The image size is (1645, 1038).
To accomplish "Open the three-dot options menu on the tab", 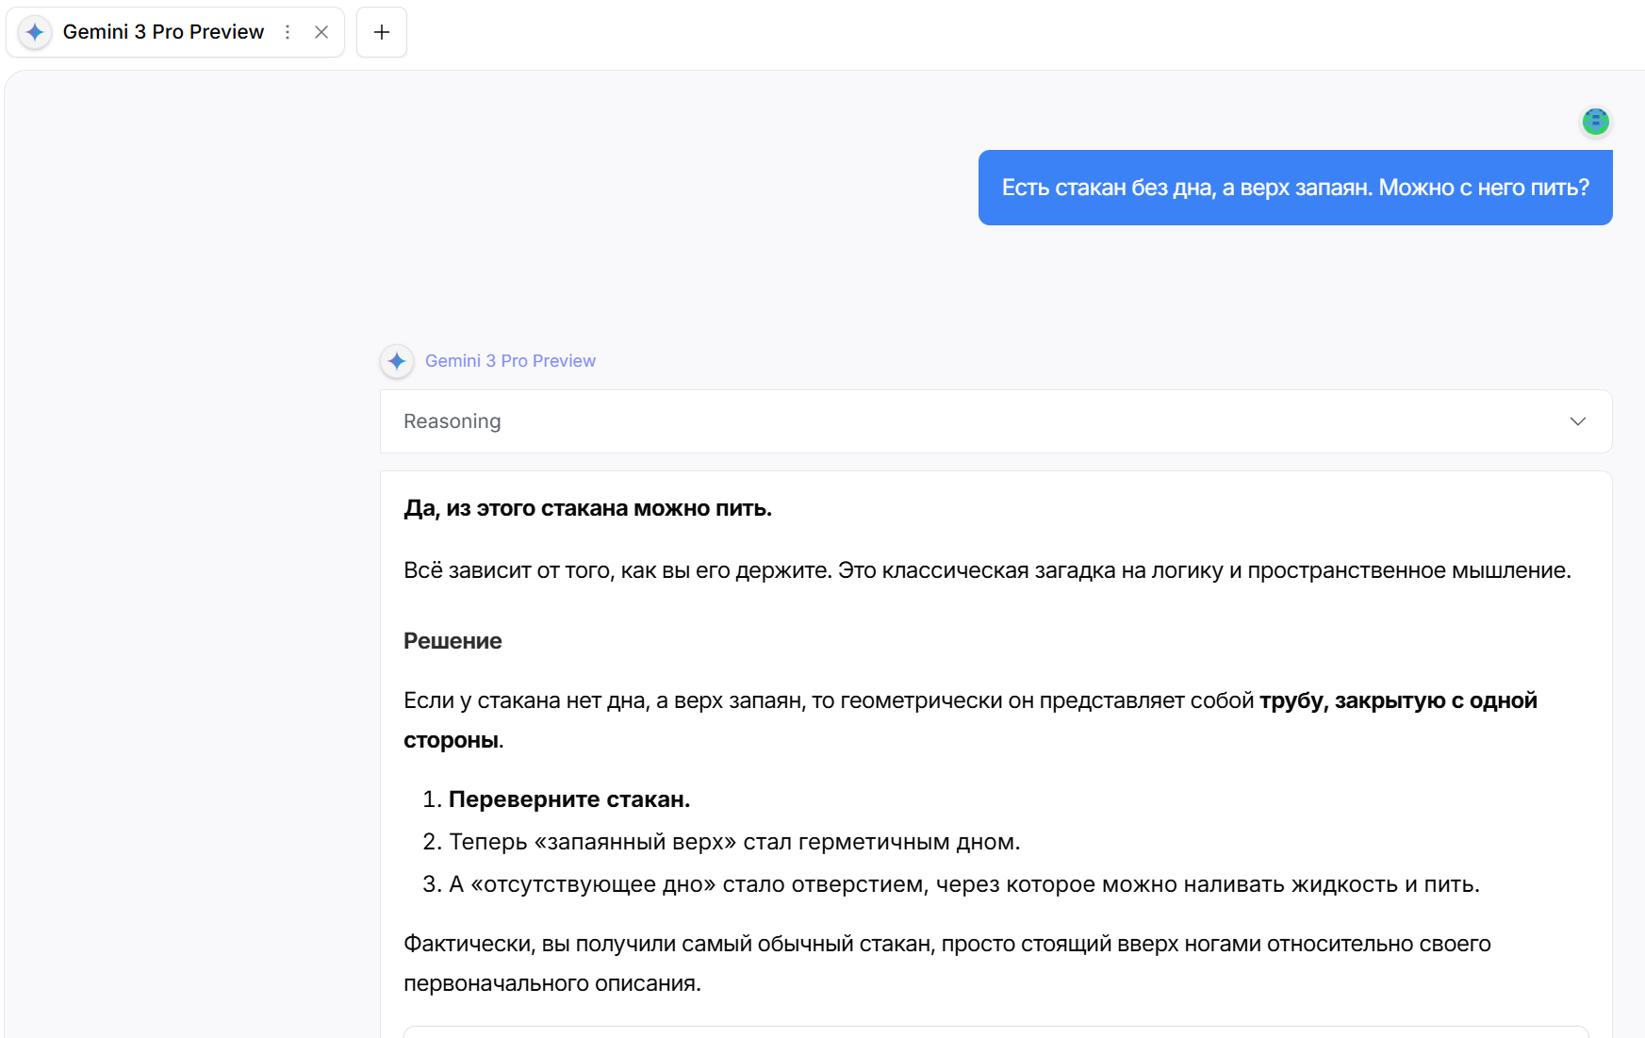I will tap(288, 32).
